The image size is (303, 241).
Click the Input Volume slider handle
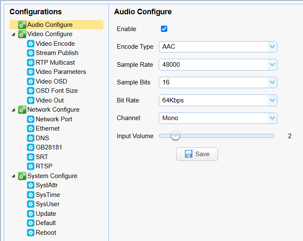pos(175,136)
